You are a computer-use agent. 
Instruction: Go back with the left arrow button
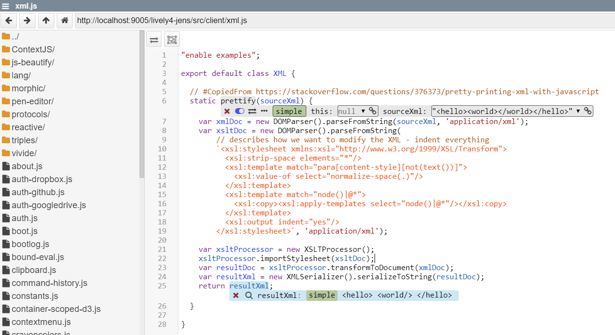coord(9,21)
